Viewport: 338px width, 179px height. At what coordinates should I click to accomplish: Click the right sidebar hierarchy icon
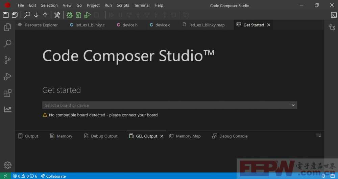[332, 27]
